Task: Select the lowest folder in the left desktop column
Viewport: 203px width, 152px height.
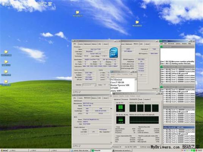Action: click(6, 83)
